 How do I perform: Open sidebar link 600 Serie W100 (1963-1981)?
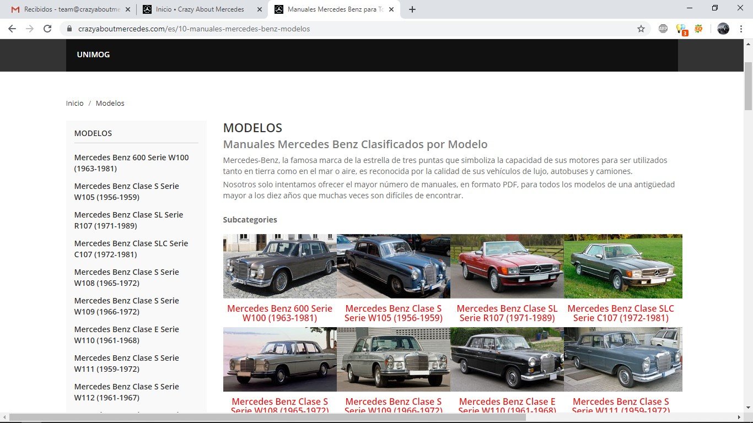click(132, 163)
